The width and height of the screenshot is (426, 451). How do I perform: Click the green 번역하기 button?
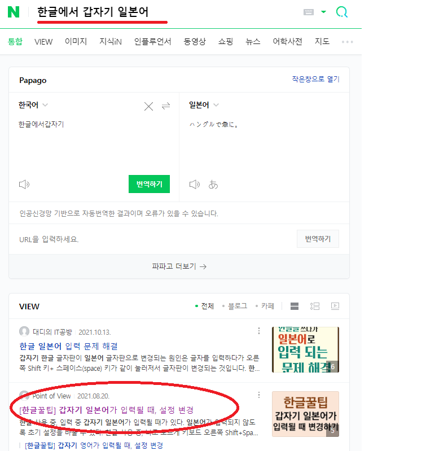[149, 184]
